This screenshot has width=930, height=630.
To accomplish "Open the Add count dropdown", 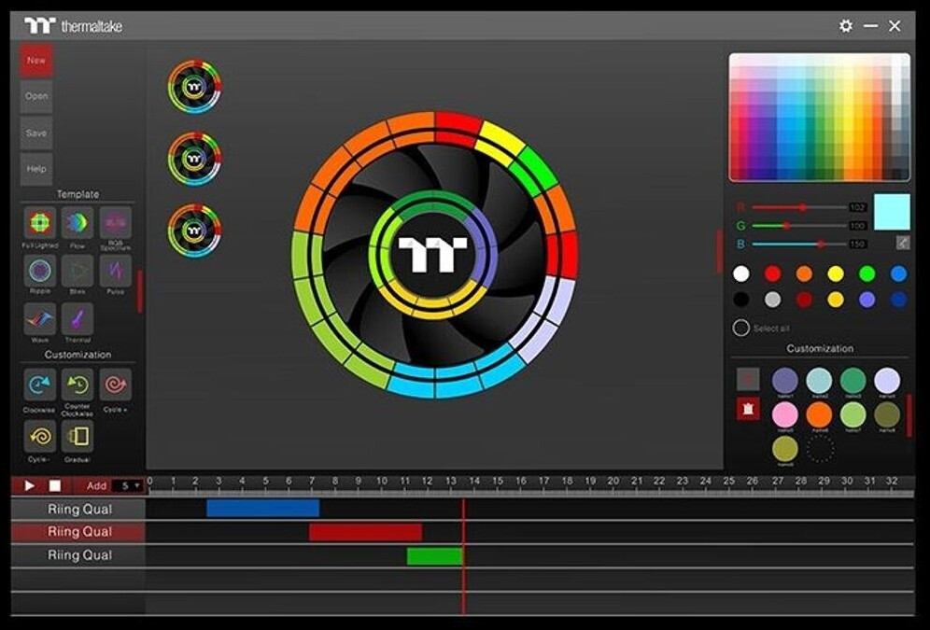I will (128, 485).
